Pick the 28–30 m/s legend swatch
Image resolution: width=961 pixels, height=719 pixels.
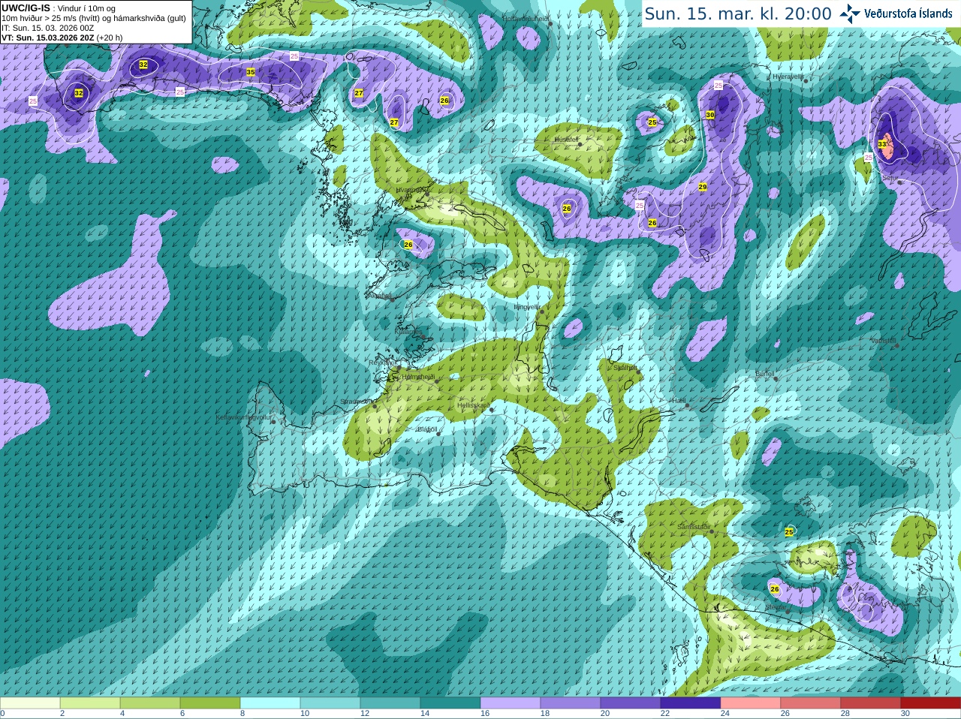coord(871,703)
